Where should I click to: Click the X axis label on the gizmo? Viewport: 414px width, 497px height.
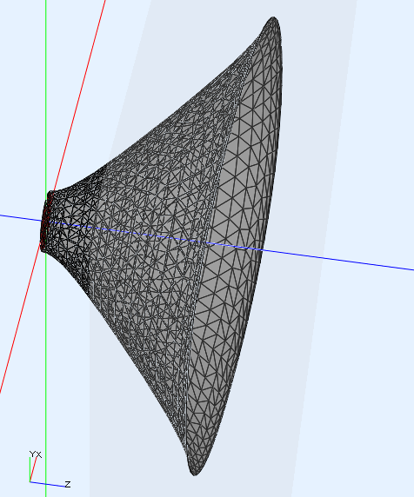coord(38,454)
